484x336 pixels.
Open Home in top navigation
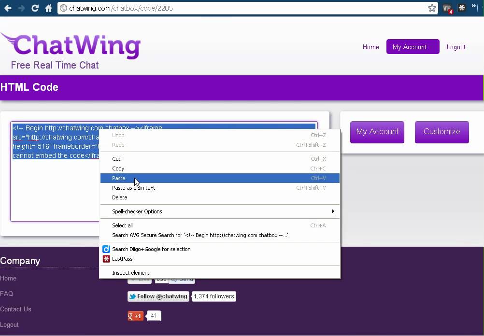370,47
